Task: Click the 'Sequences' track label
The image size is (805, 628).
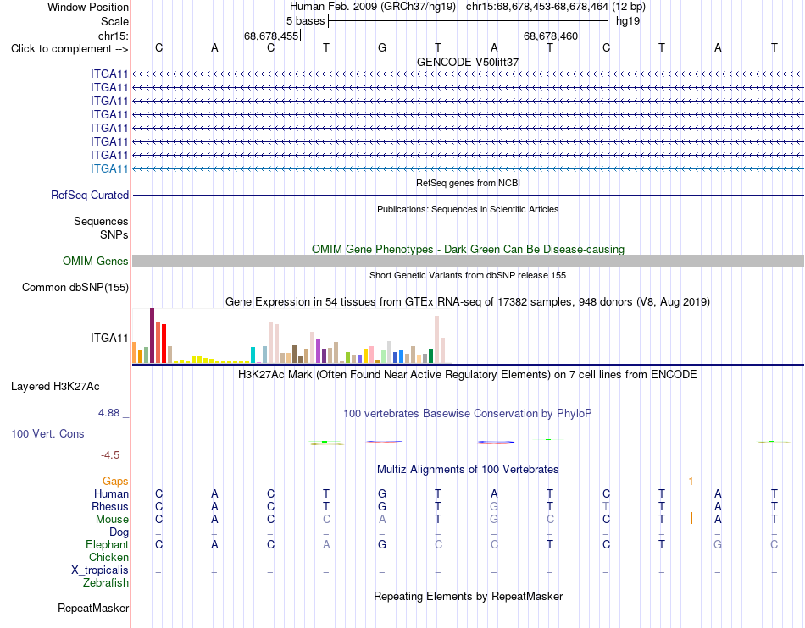Action: [x=101, y=222]
